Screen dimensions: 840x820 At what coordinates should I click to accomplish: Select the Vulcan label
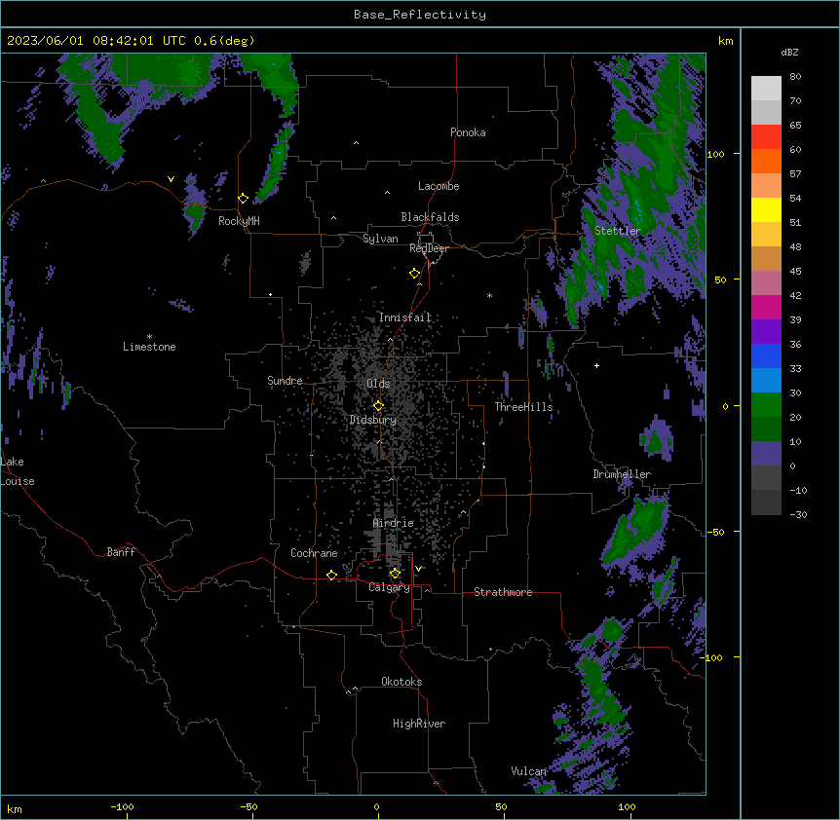(x=529, y=771)
